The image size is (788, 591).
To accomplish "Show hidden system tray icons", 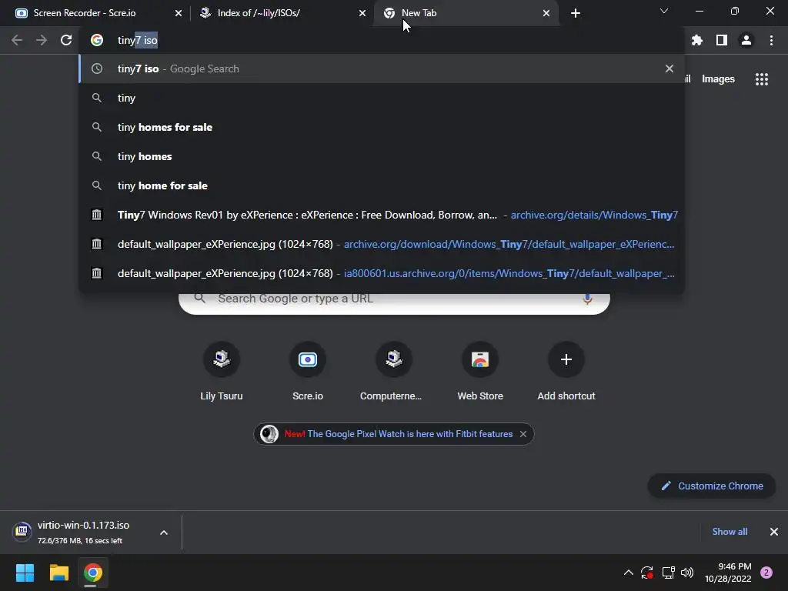I will tap(628, 573).
